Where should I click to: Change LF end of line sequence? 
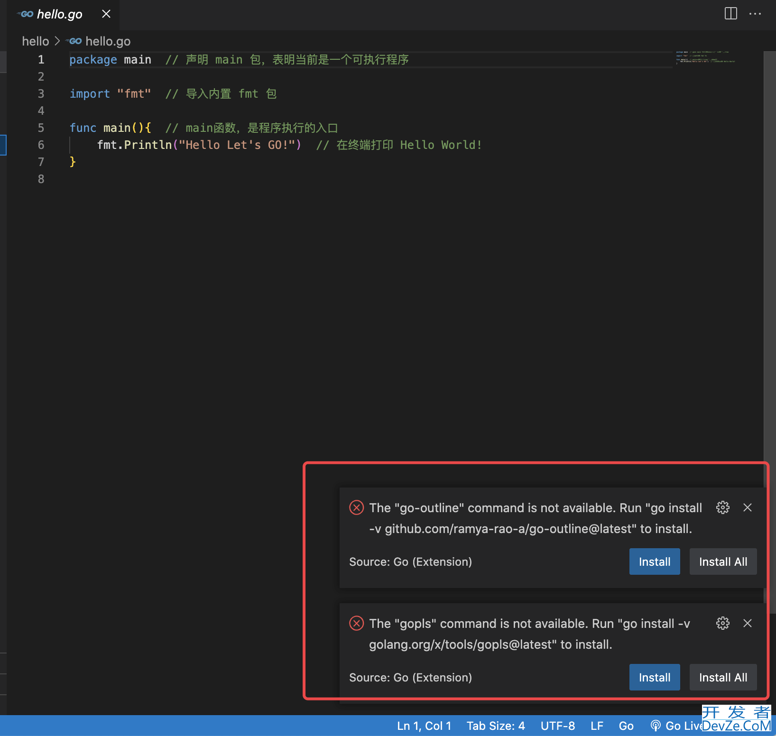[x=597, y=726]
